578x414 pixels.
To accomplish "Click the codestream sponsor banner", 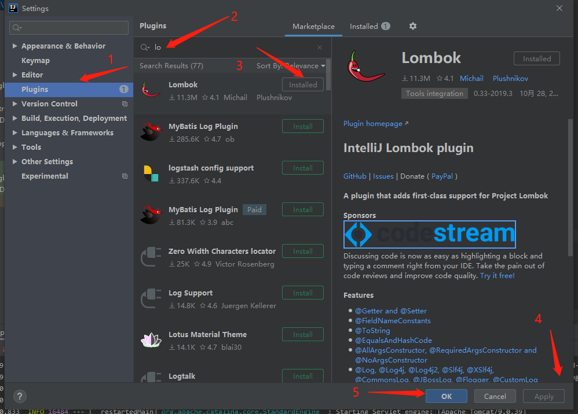I will pos(429,234).
